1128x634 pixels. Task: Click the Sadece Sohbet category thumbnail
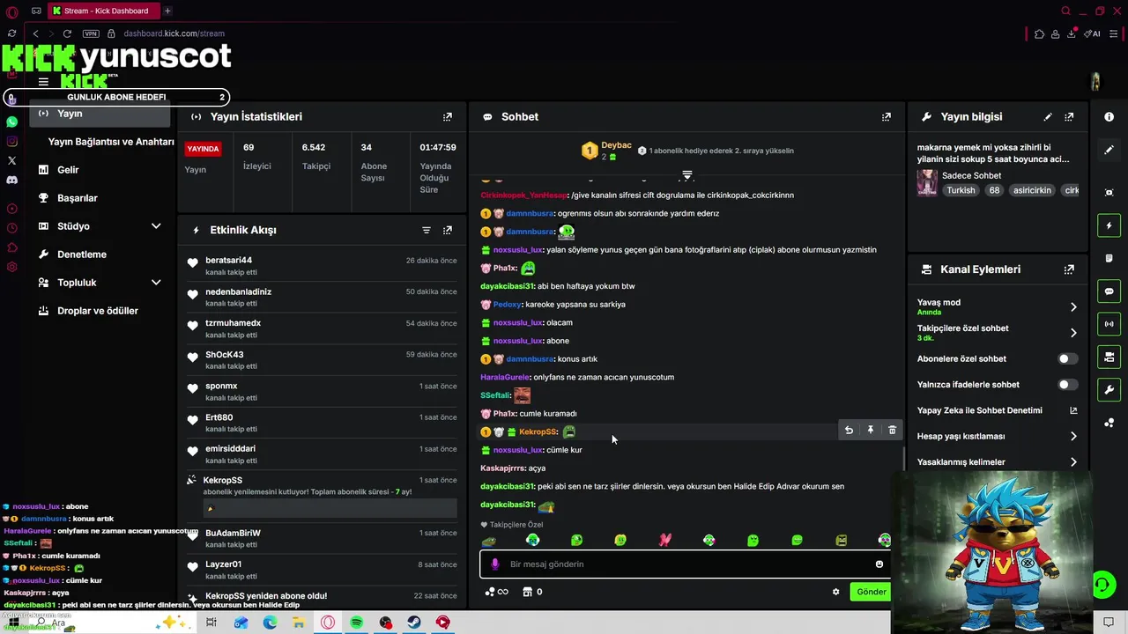pyautogui.click(x=927, y=182)
